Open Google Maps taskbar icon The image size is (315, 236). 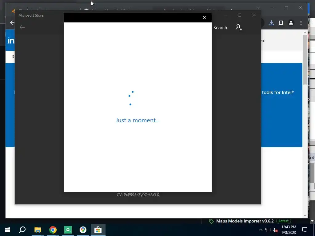point(83,230)
